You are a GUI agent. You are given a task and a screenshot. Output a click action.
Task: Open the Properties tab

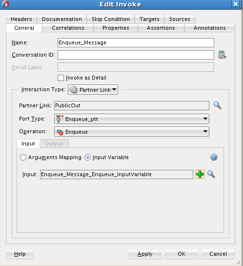pyautogui.click(x=116, y=28)
